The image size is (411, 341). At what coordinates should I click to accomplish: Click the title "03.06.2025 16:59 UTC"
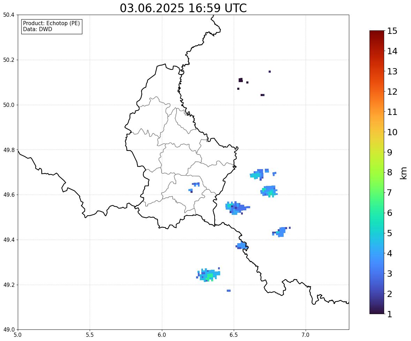pos(183,8)
